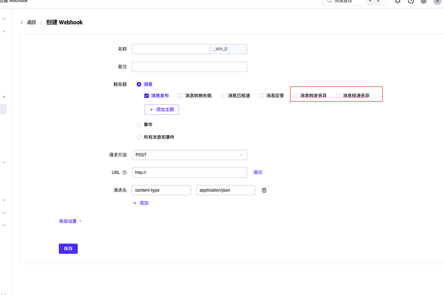
Task: Open help via the question mark icon
Action: tap(411, 1)
